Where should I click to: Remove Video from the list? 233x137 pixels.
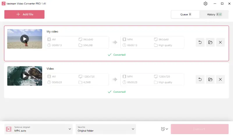coord(220,80)
